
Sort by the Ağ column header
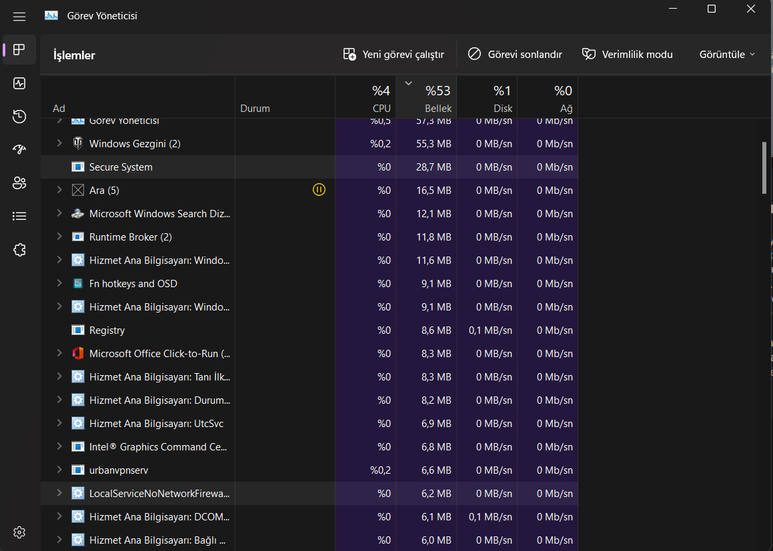point(548,97)
